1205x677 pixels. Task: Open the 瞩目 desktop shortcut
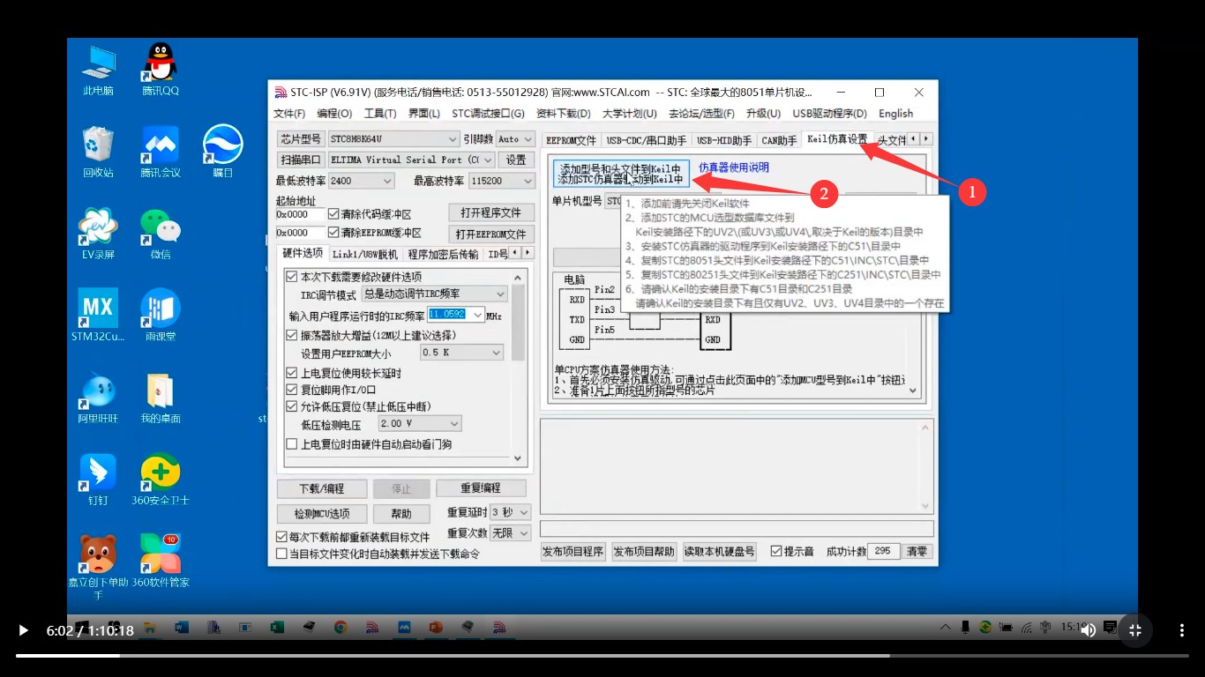click(222, 151)
